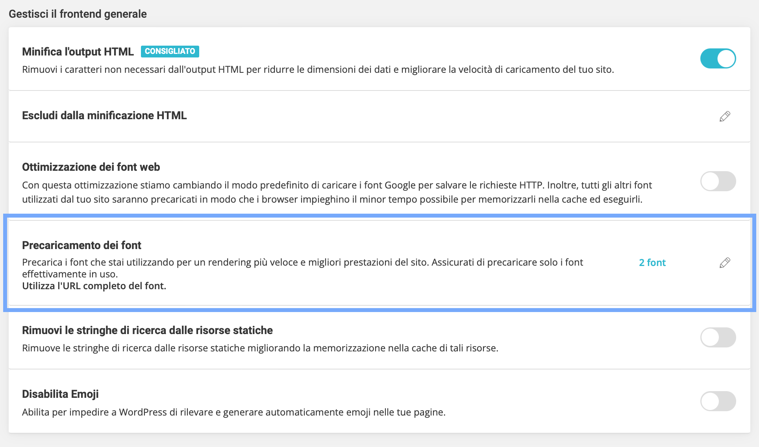Open the '2 font' link

click(652, 262)
